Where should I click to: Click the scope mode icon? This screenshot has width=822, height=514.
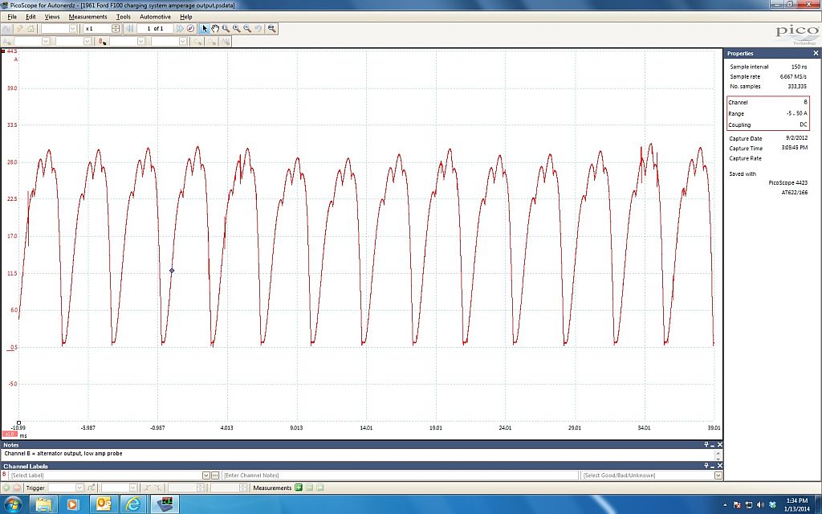[6, 28]
